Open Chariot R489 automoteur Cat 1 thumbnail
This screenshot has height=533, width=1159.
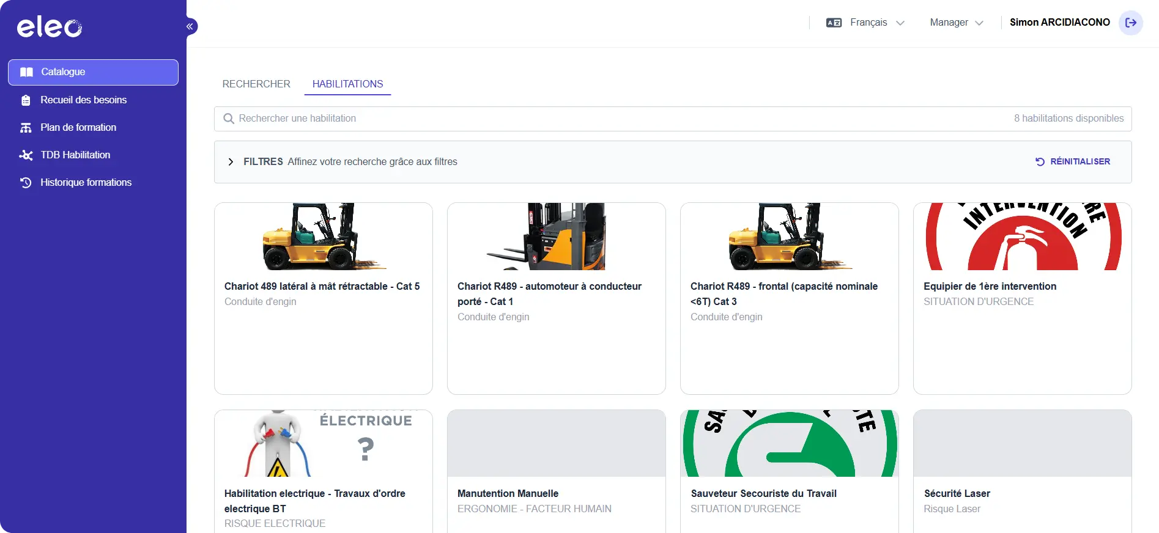point(557,237)
